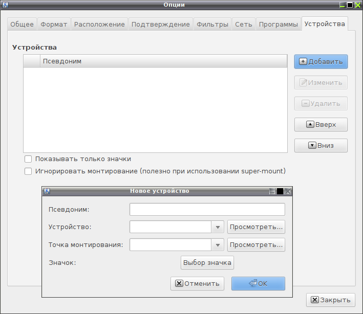
Task: Click into the Точка монтирования field
Action: click(170, 245)
